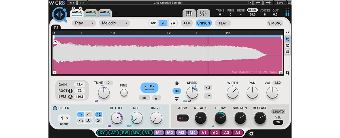The image size is (340, 138).
Task: Remove sample using X on waveform corner
Action: tap(281, 73)
